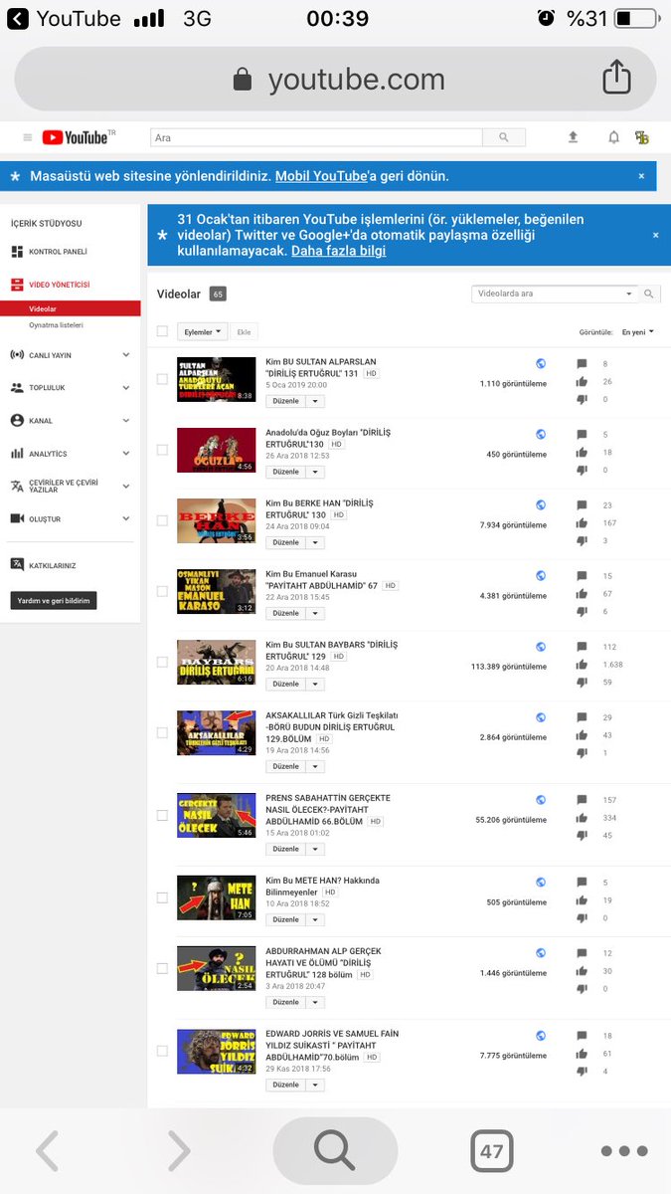Close the 31 Ocak'tan itibaren notice
This screenshot has height=1194, width=671.
pyautogui.click(x=655, y=235)
